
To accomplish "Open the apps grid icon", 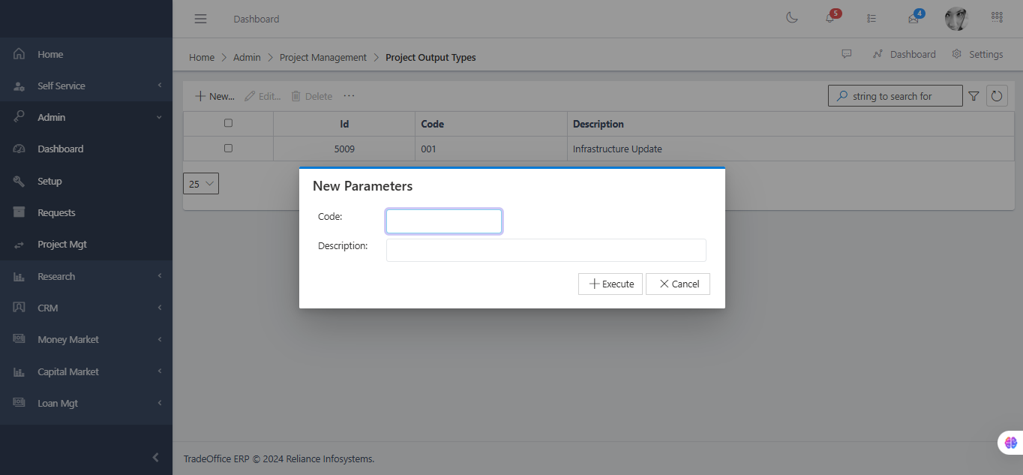I will [997, 17].
